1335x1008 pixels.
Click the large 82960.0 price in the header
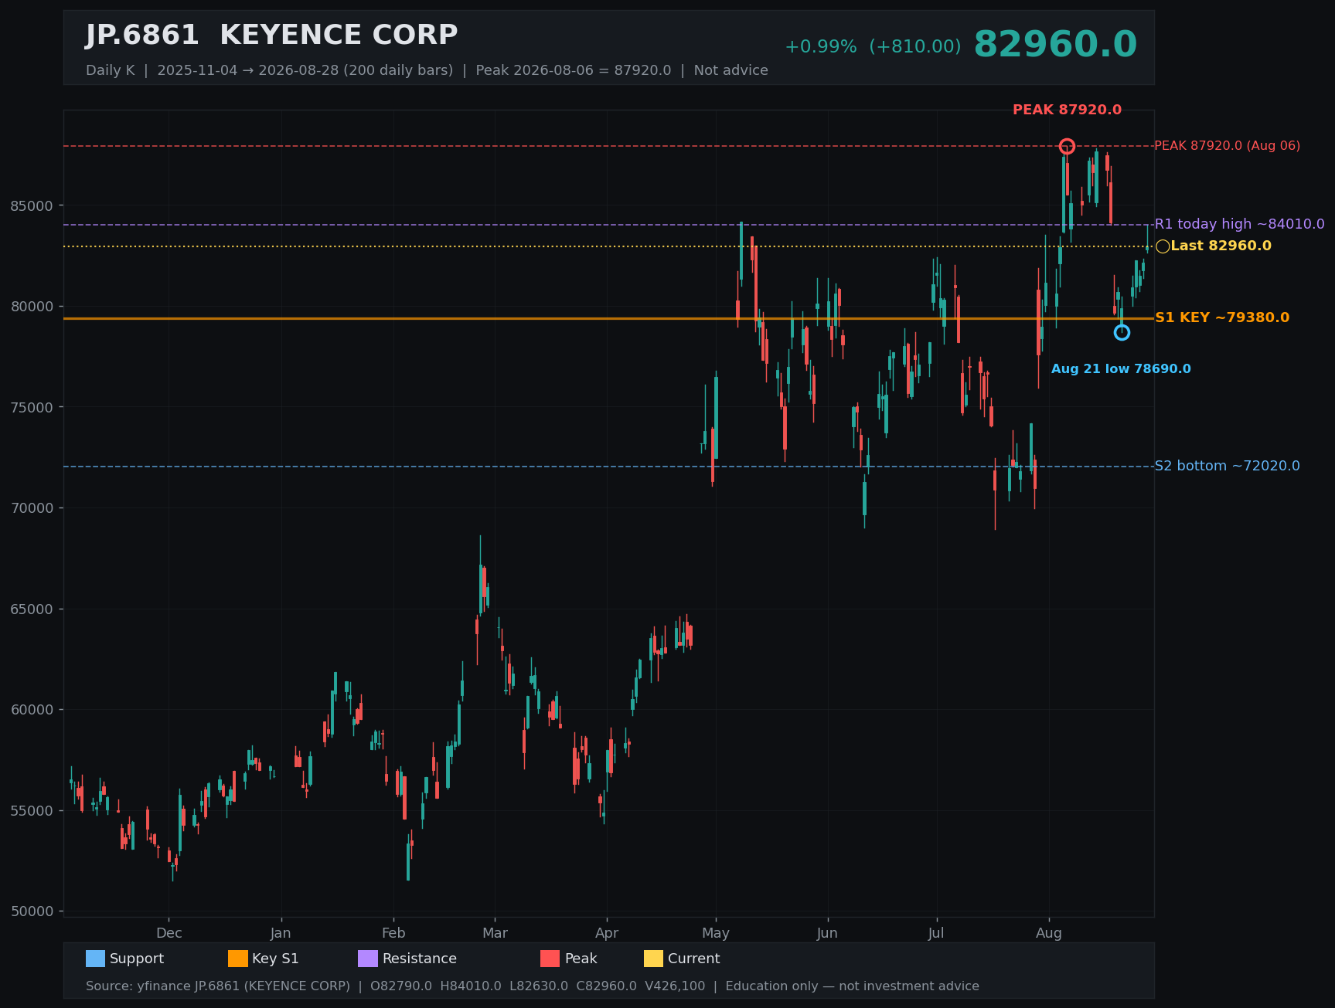(1055, 45)
